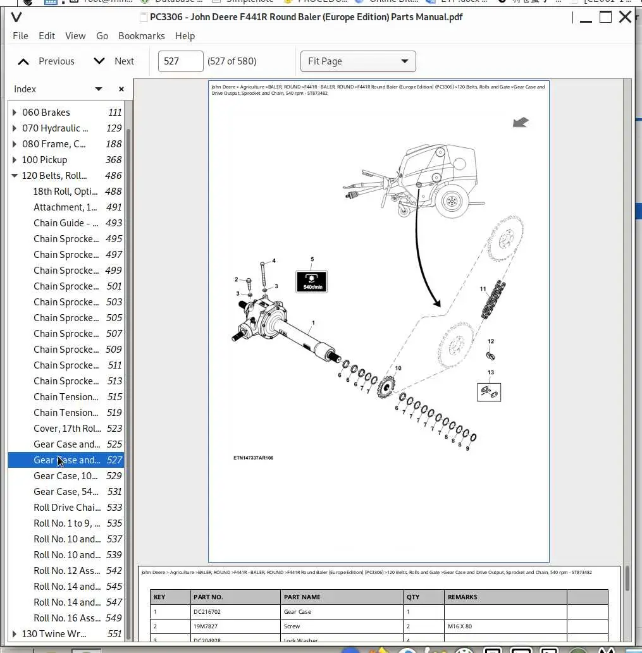This screenshot has width=642, height=653.
Task: Select Chain Sprocket entry page 511
Action: [x=66, y=365]
